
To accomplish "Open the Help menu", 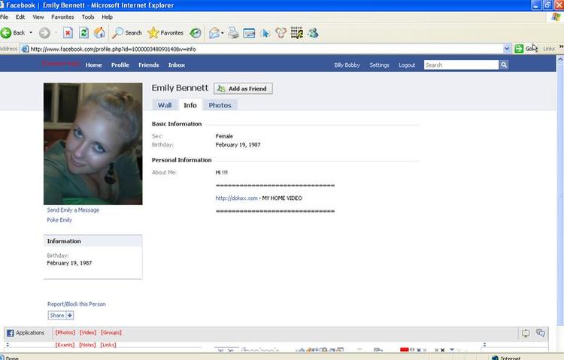I will 107,17.
